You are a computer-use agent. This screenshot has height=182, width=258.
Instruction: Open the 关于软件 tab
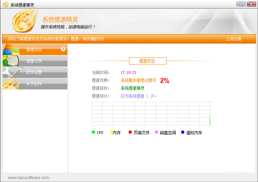coord(34,84)
